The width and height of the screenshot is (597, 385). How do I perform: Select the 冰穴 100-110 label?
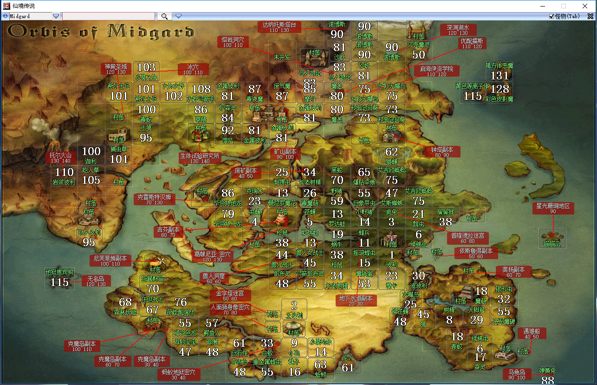[193, 69]
